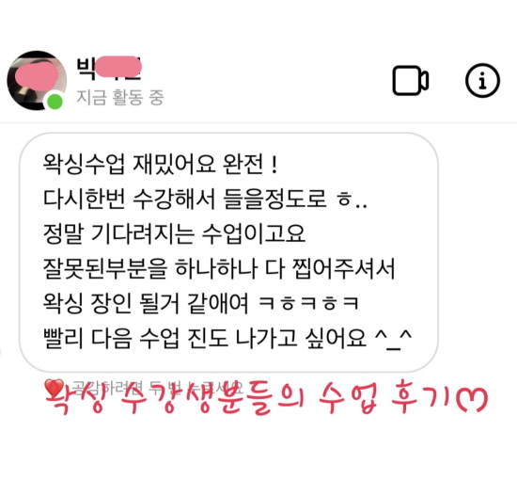Start a video call with this contact
The image size is (517, 480).
click(x=411, y=81)
